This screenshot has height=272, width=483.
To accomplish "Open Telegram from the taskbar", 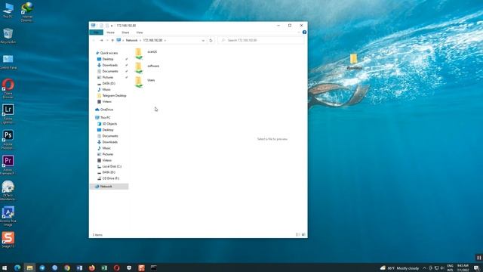I will (42, 267).
